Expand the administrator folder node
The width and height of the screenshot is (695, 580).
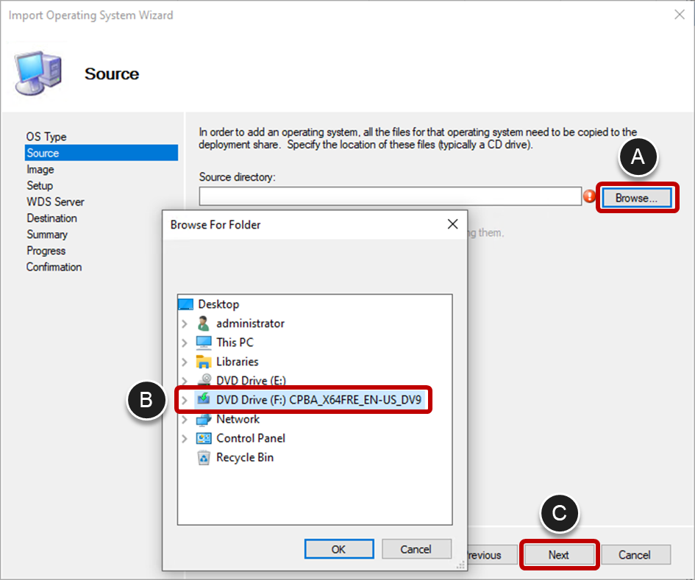(185, 323)
